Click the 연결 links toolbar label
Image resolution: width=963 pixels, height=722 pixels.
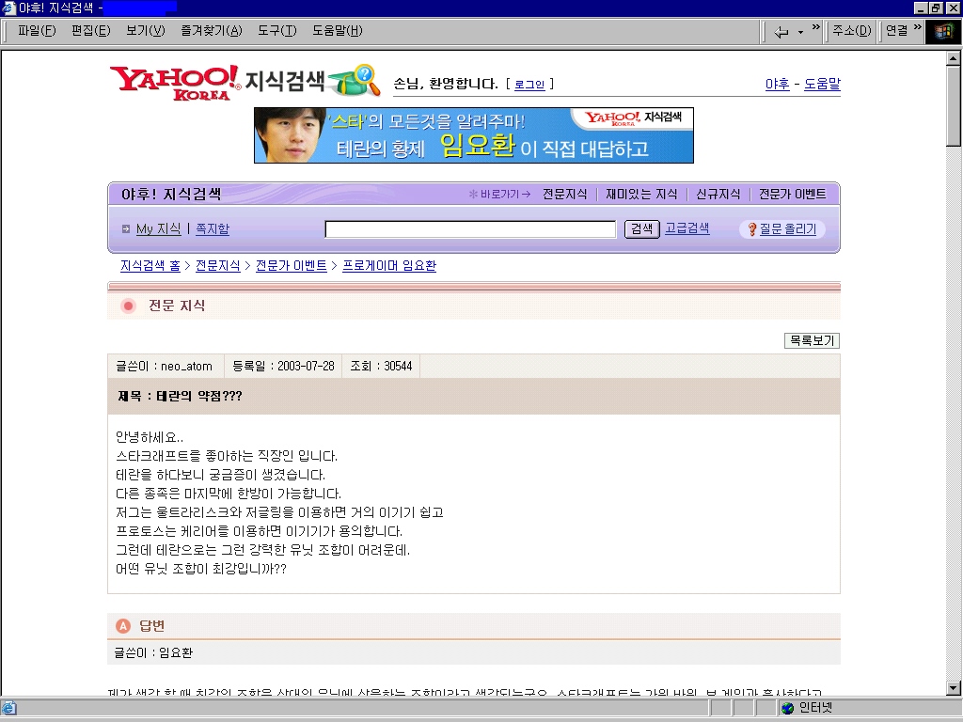896,31
